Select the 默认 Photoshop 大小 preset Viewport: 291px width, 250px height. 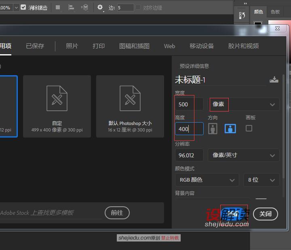point(130,106)
